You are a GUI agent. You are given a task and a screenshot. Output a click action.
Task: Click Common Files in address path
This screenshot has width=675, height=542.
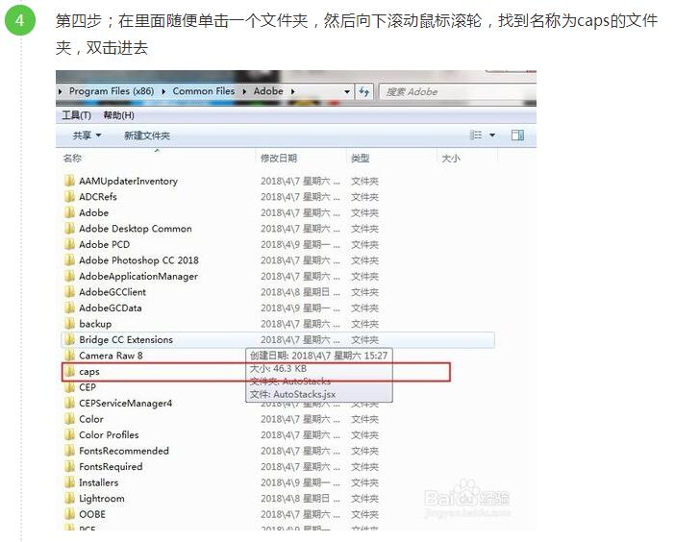pyautogui.click(x=204, y=91)
